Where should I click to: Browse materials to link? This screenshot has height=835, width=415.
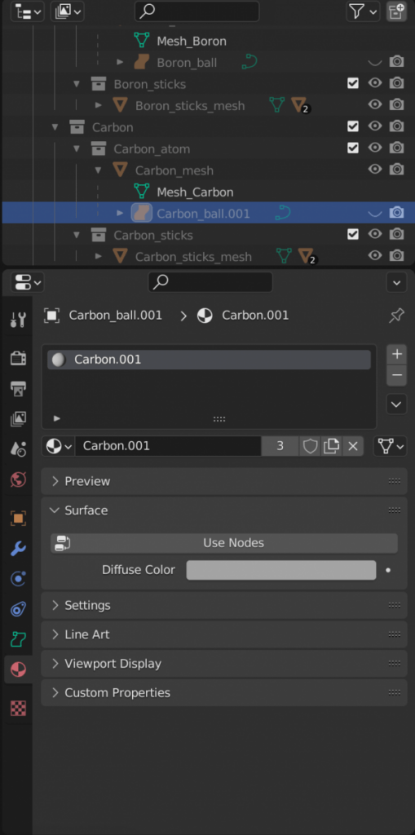coord(59,446)
